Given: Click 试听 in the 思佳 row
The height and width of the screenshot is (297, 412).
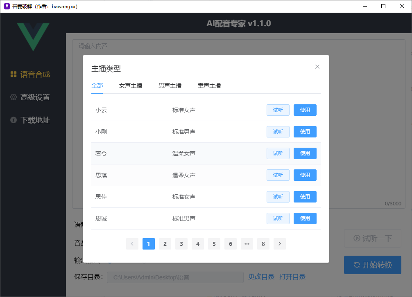Looking at the screenshot, I should point(278,197).
